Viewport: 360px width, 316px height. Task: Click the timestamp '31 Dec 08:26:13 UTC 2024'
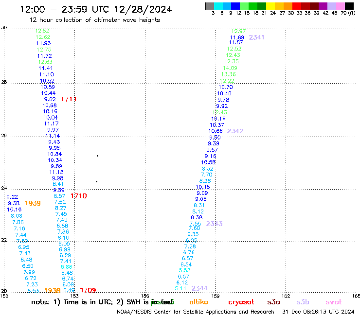coord(318,312)
